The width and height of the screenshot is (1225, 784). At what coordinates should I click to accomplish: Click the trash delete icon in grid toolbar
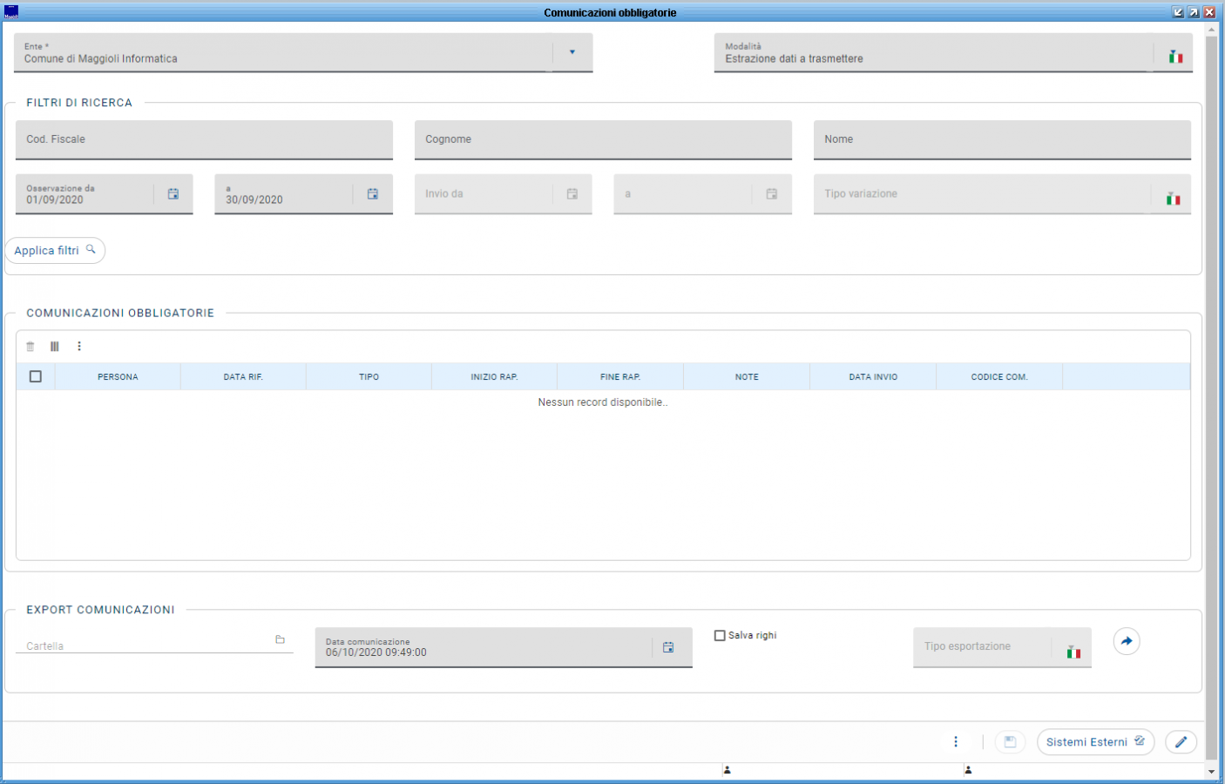pyautogui.click(x=30, y=347)
